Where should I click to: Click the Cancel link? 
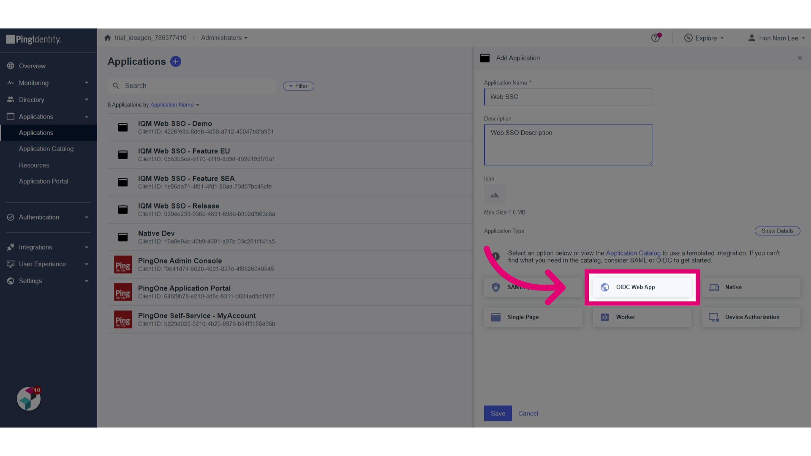point(528,413)
